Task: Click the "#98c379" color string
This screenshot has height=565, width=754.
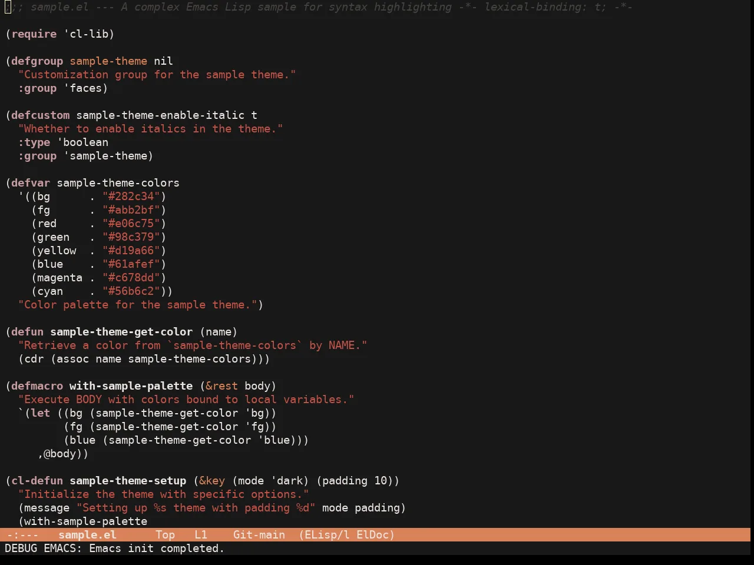Action: click(131, 237)
